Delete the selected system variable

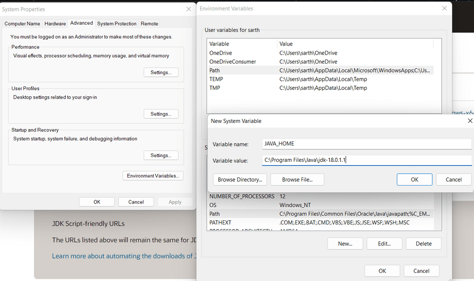[x=423, y=244]
